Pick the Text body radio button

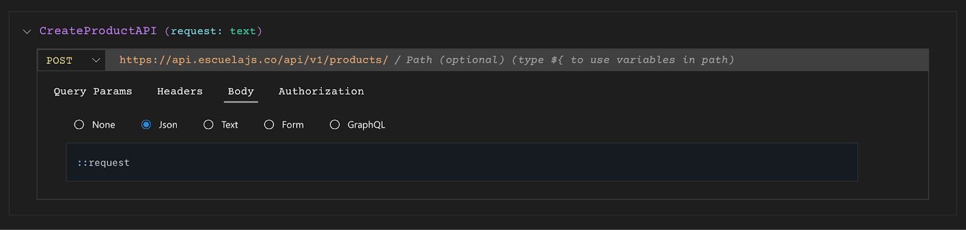208,124
